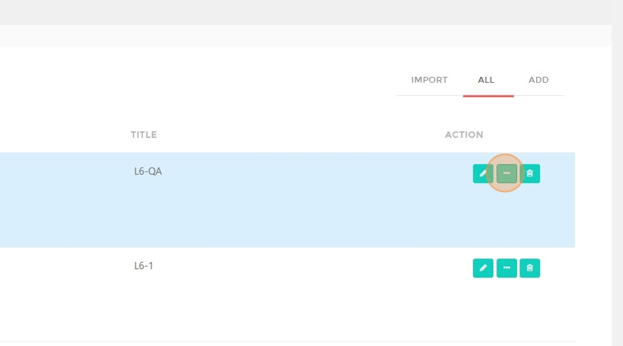The height and width of the screenshot is (346, 623).
Task: Select the L6-QA title text
Action: click(148, 171)
